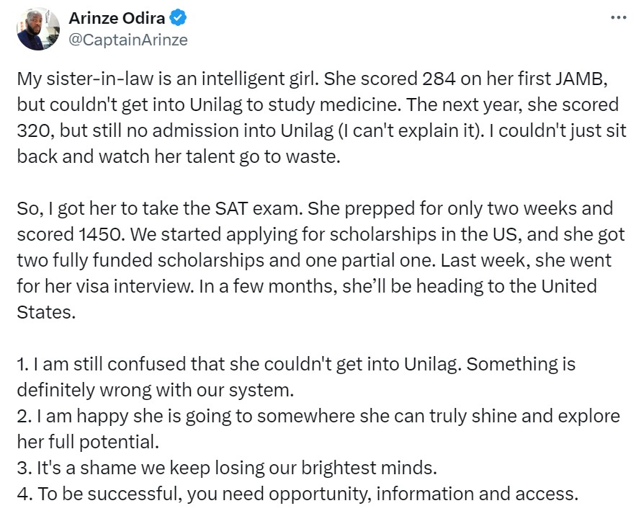The image size is (636, 511).
Task: Open the @CaptainArinze handle link
Action: (127, 40)
